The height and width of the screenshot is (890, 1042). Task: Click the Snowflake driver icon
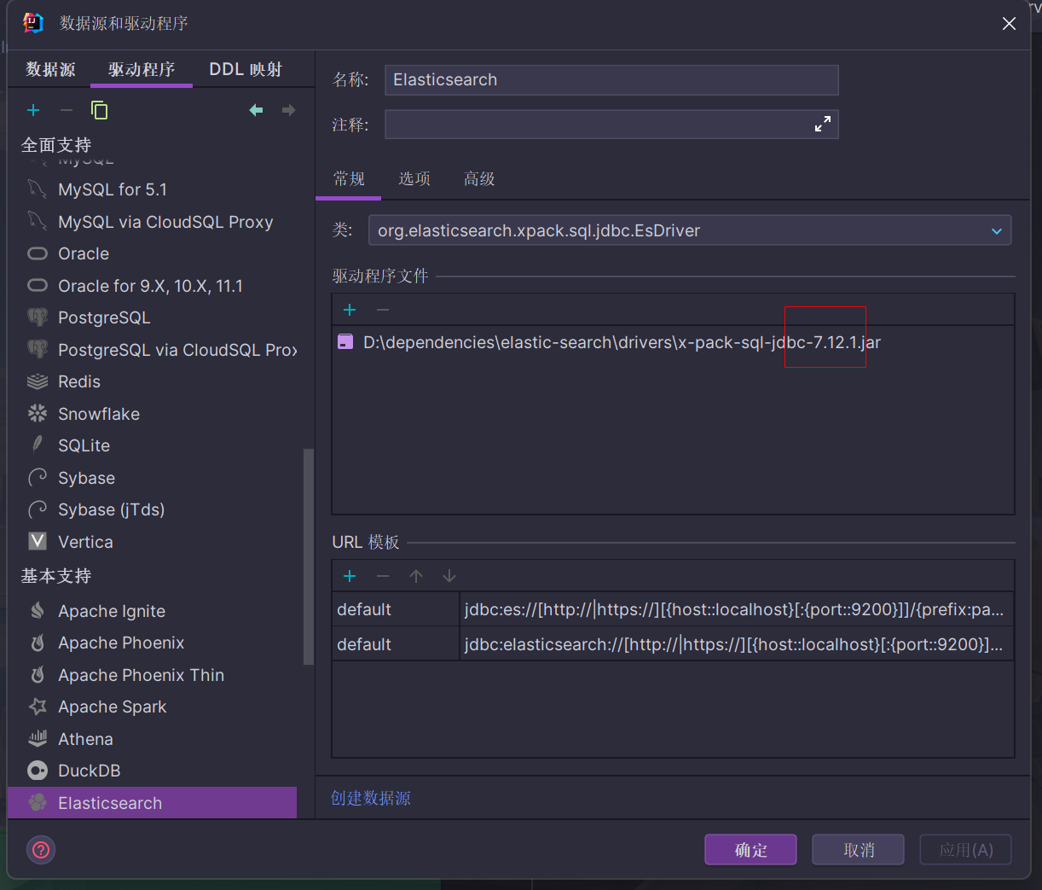38,414
